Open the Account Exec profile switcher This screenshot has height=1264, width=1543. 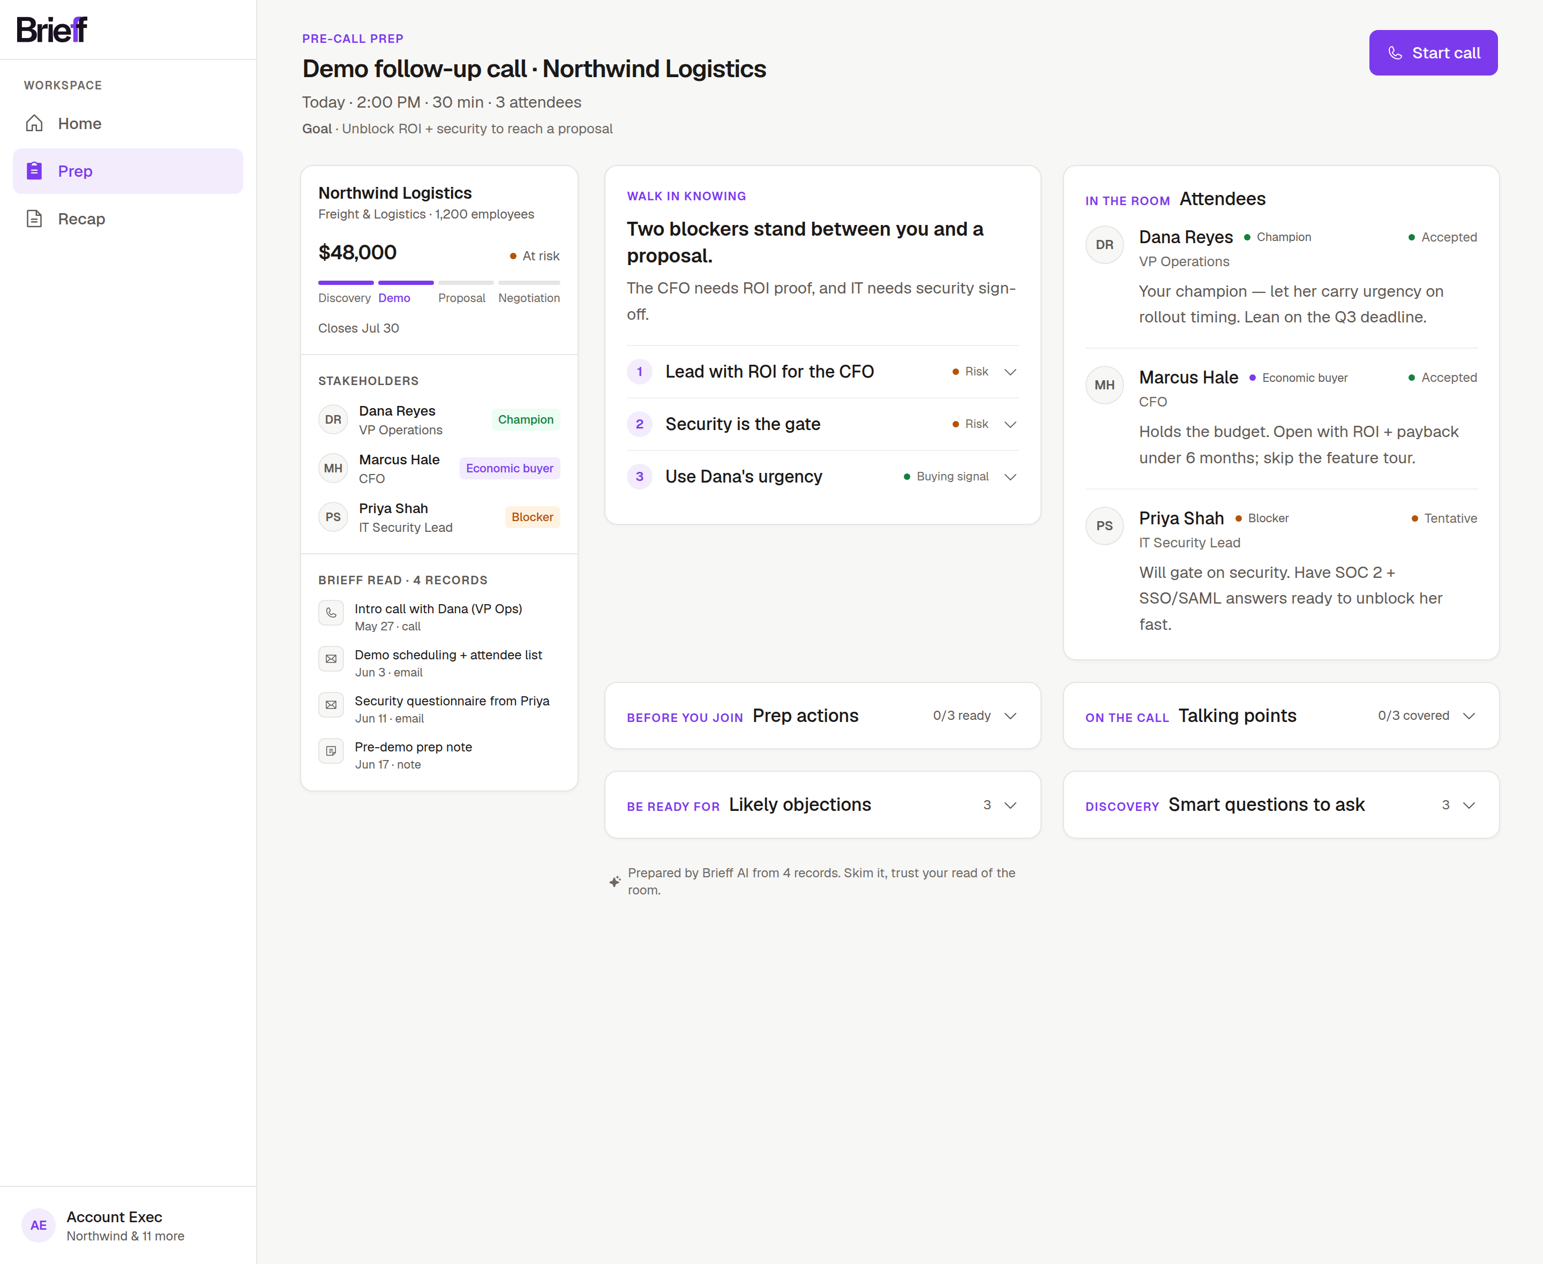(x=128, y=1225)
